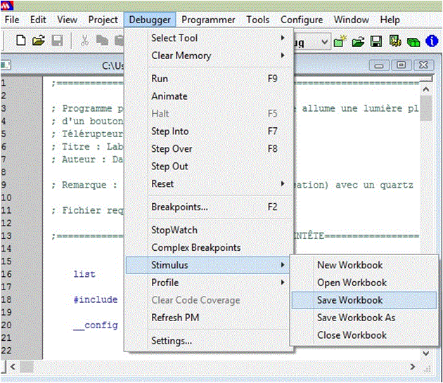Close the open Debugger menu
The width and height of the screenshot is (443, 383).
[x=150, y=20]
